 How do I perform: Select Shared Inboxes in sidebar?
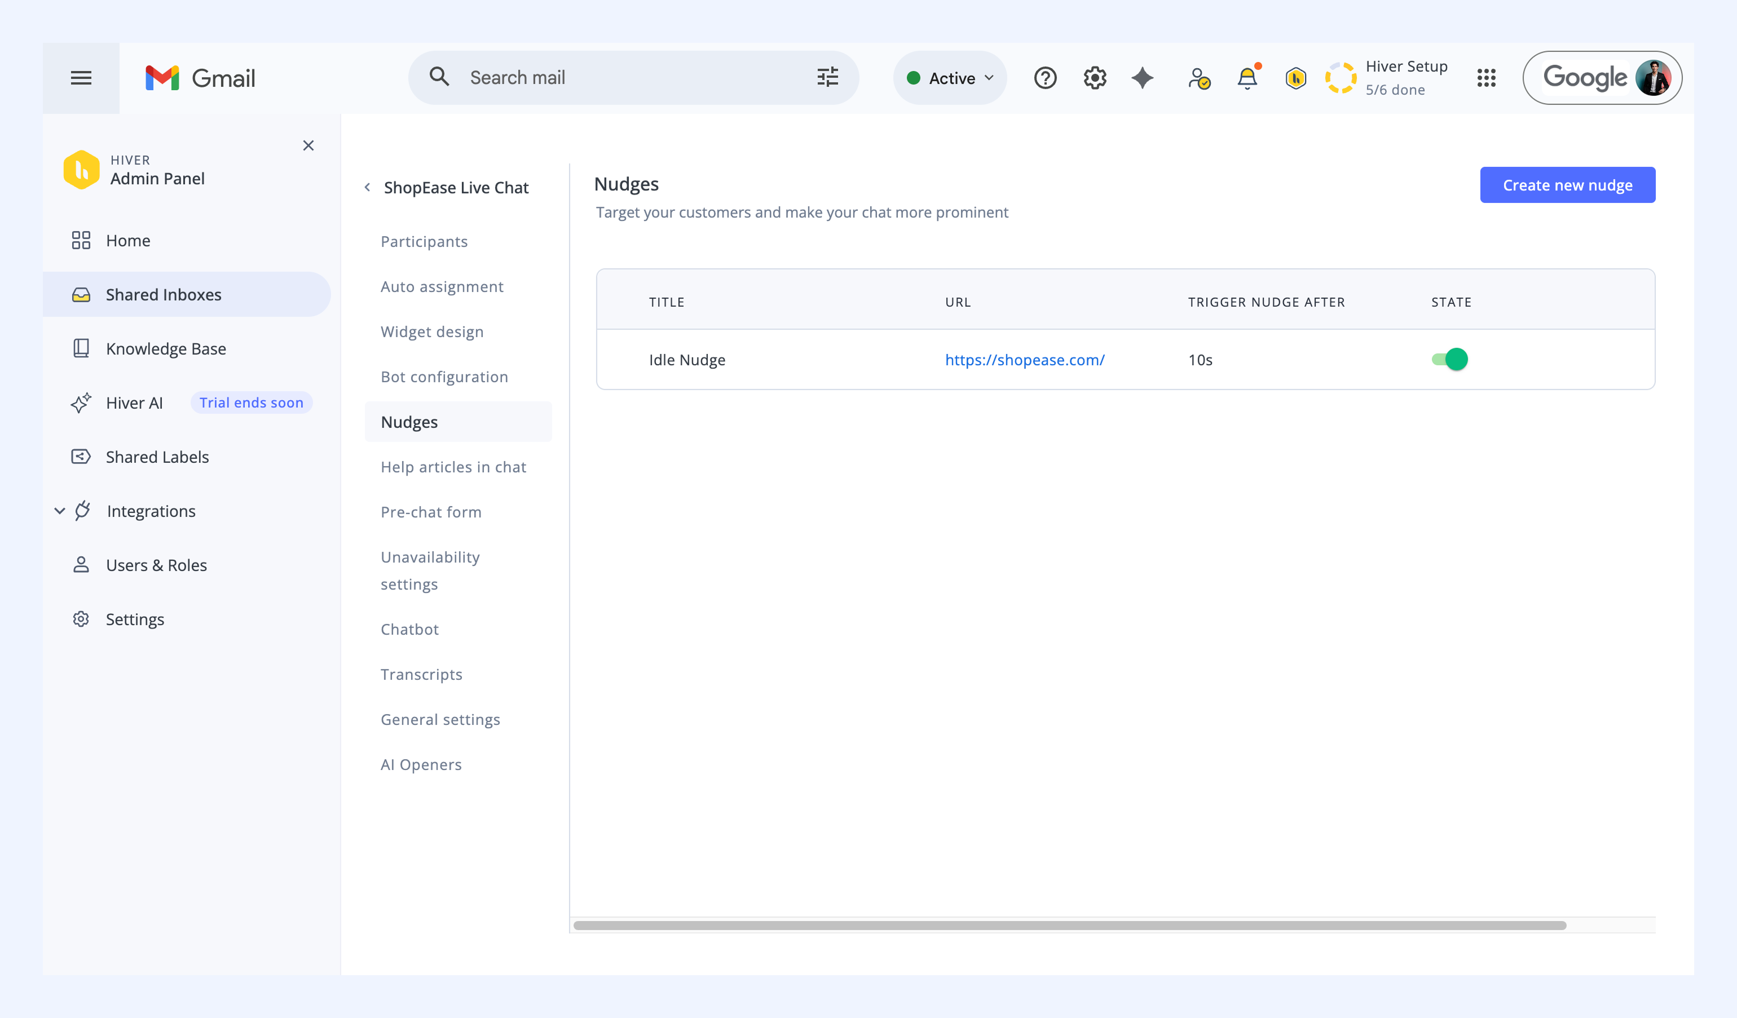[186, 295]
